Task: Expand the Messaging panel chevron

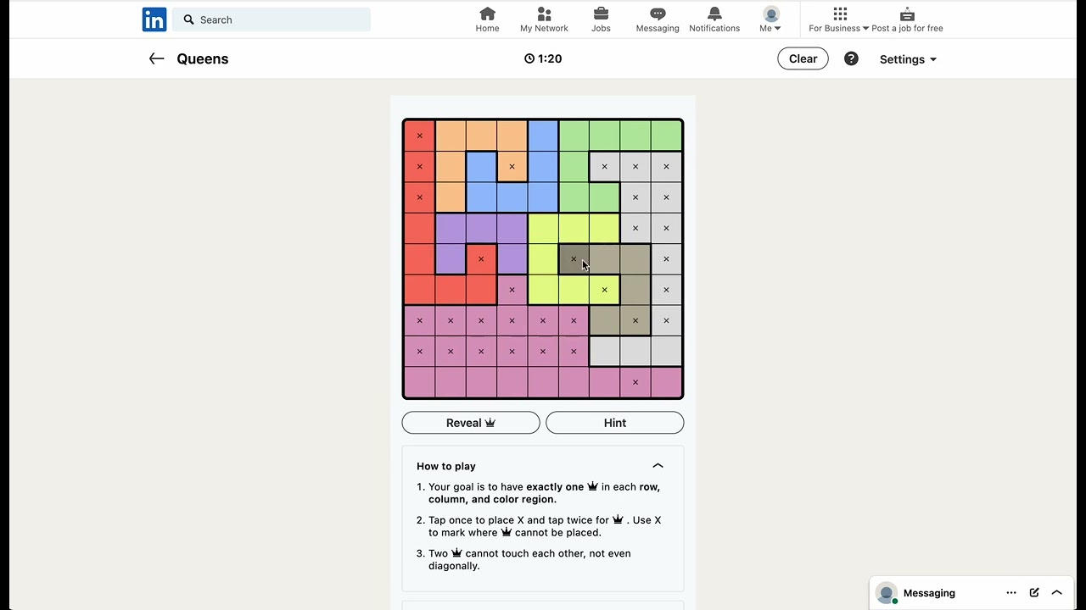Action: 1057,593
